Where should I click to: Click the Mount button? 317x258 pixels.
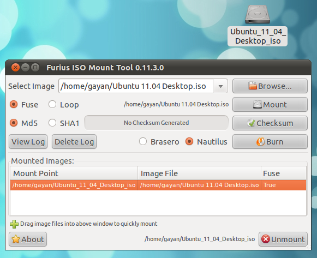click(270, 104)
